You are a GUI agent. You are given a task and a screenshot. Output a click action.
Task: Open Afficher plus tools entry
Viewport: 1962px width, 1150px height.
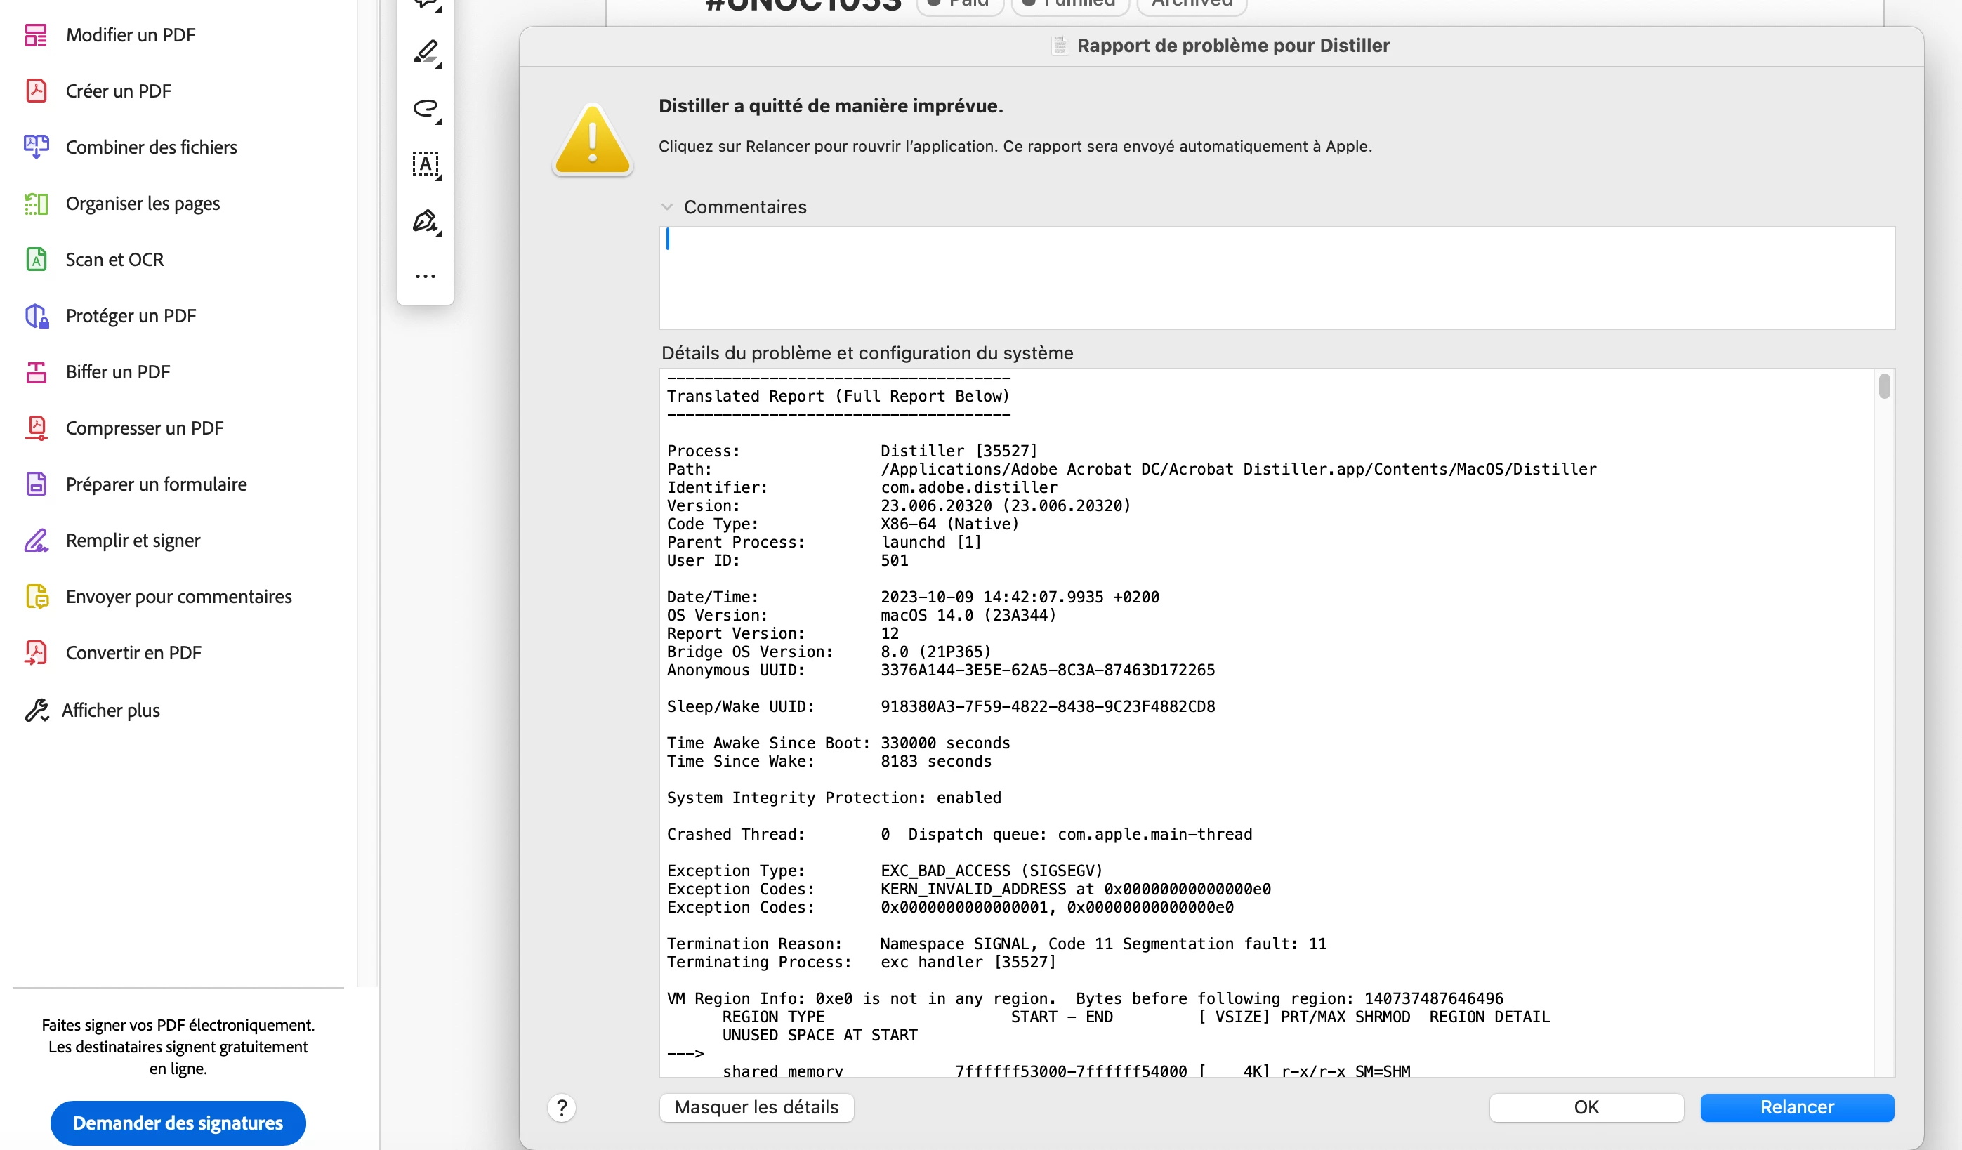tap(110, 710)
